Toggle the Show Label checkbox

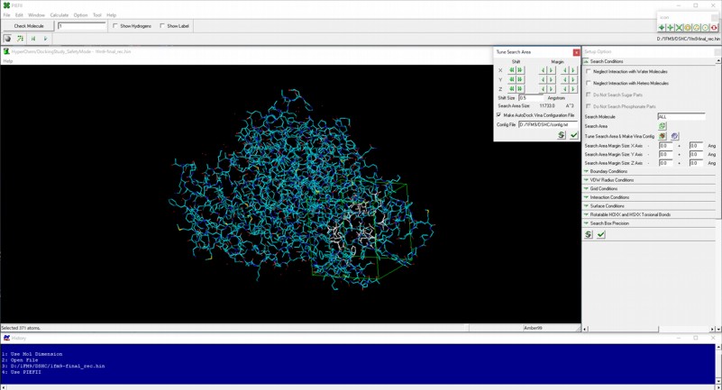[x=162, y=26]
